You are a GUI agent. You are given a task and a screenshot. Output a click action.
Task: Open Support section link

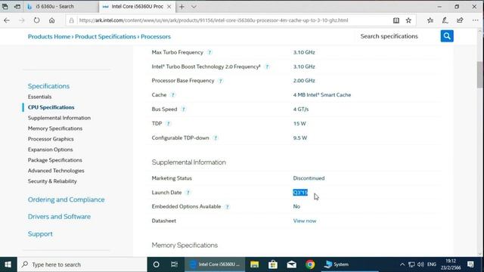tap(40, 234)
